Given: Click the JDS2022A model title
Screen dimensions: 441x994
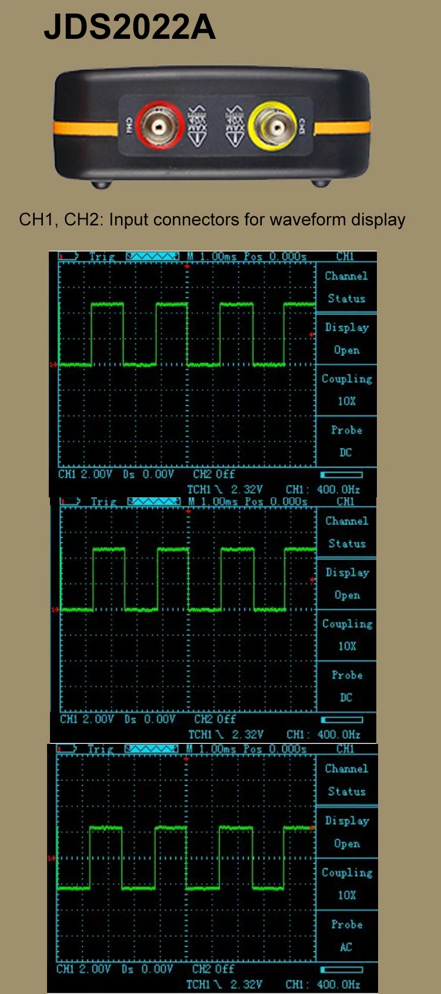Looking at the screenshot, I should pyautogui.click(x=129, y=27).
